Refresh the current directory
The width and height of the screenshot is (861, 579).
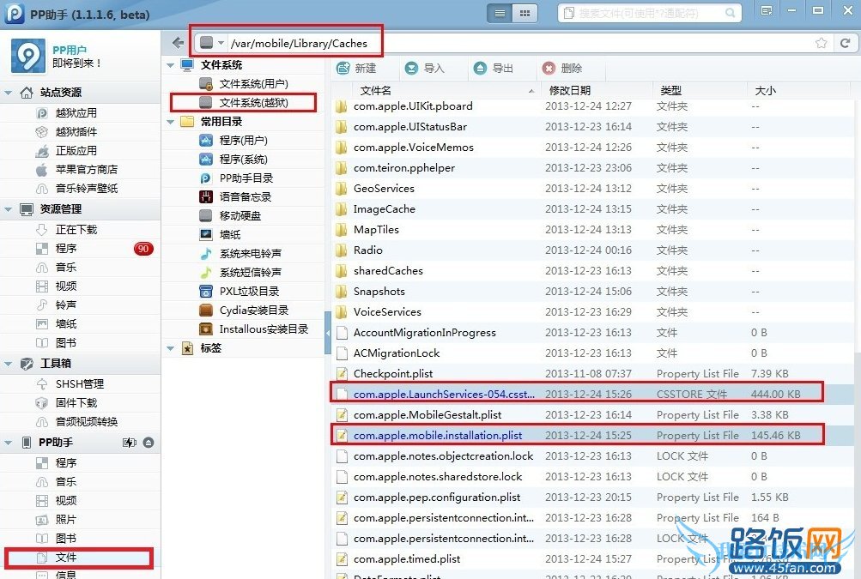pyautogui.click(x=846, y=43)
